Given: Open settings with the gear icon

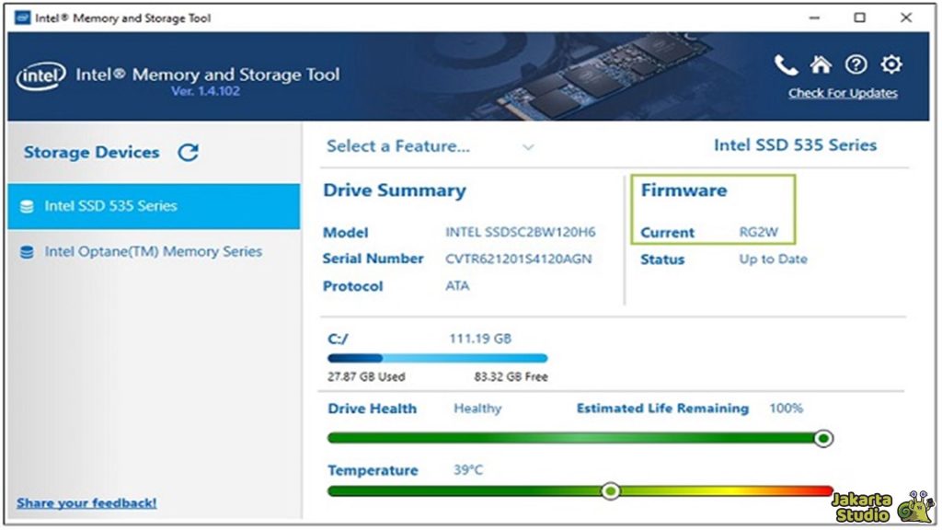Looking at the screenshot, I should 890,64.
